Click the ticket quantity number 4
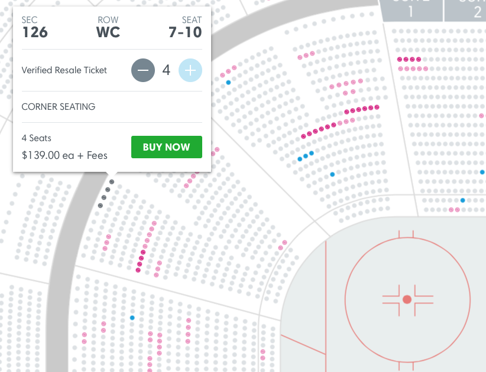Viewport: 486px width, 372px height. (x=166, y=70)
